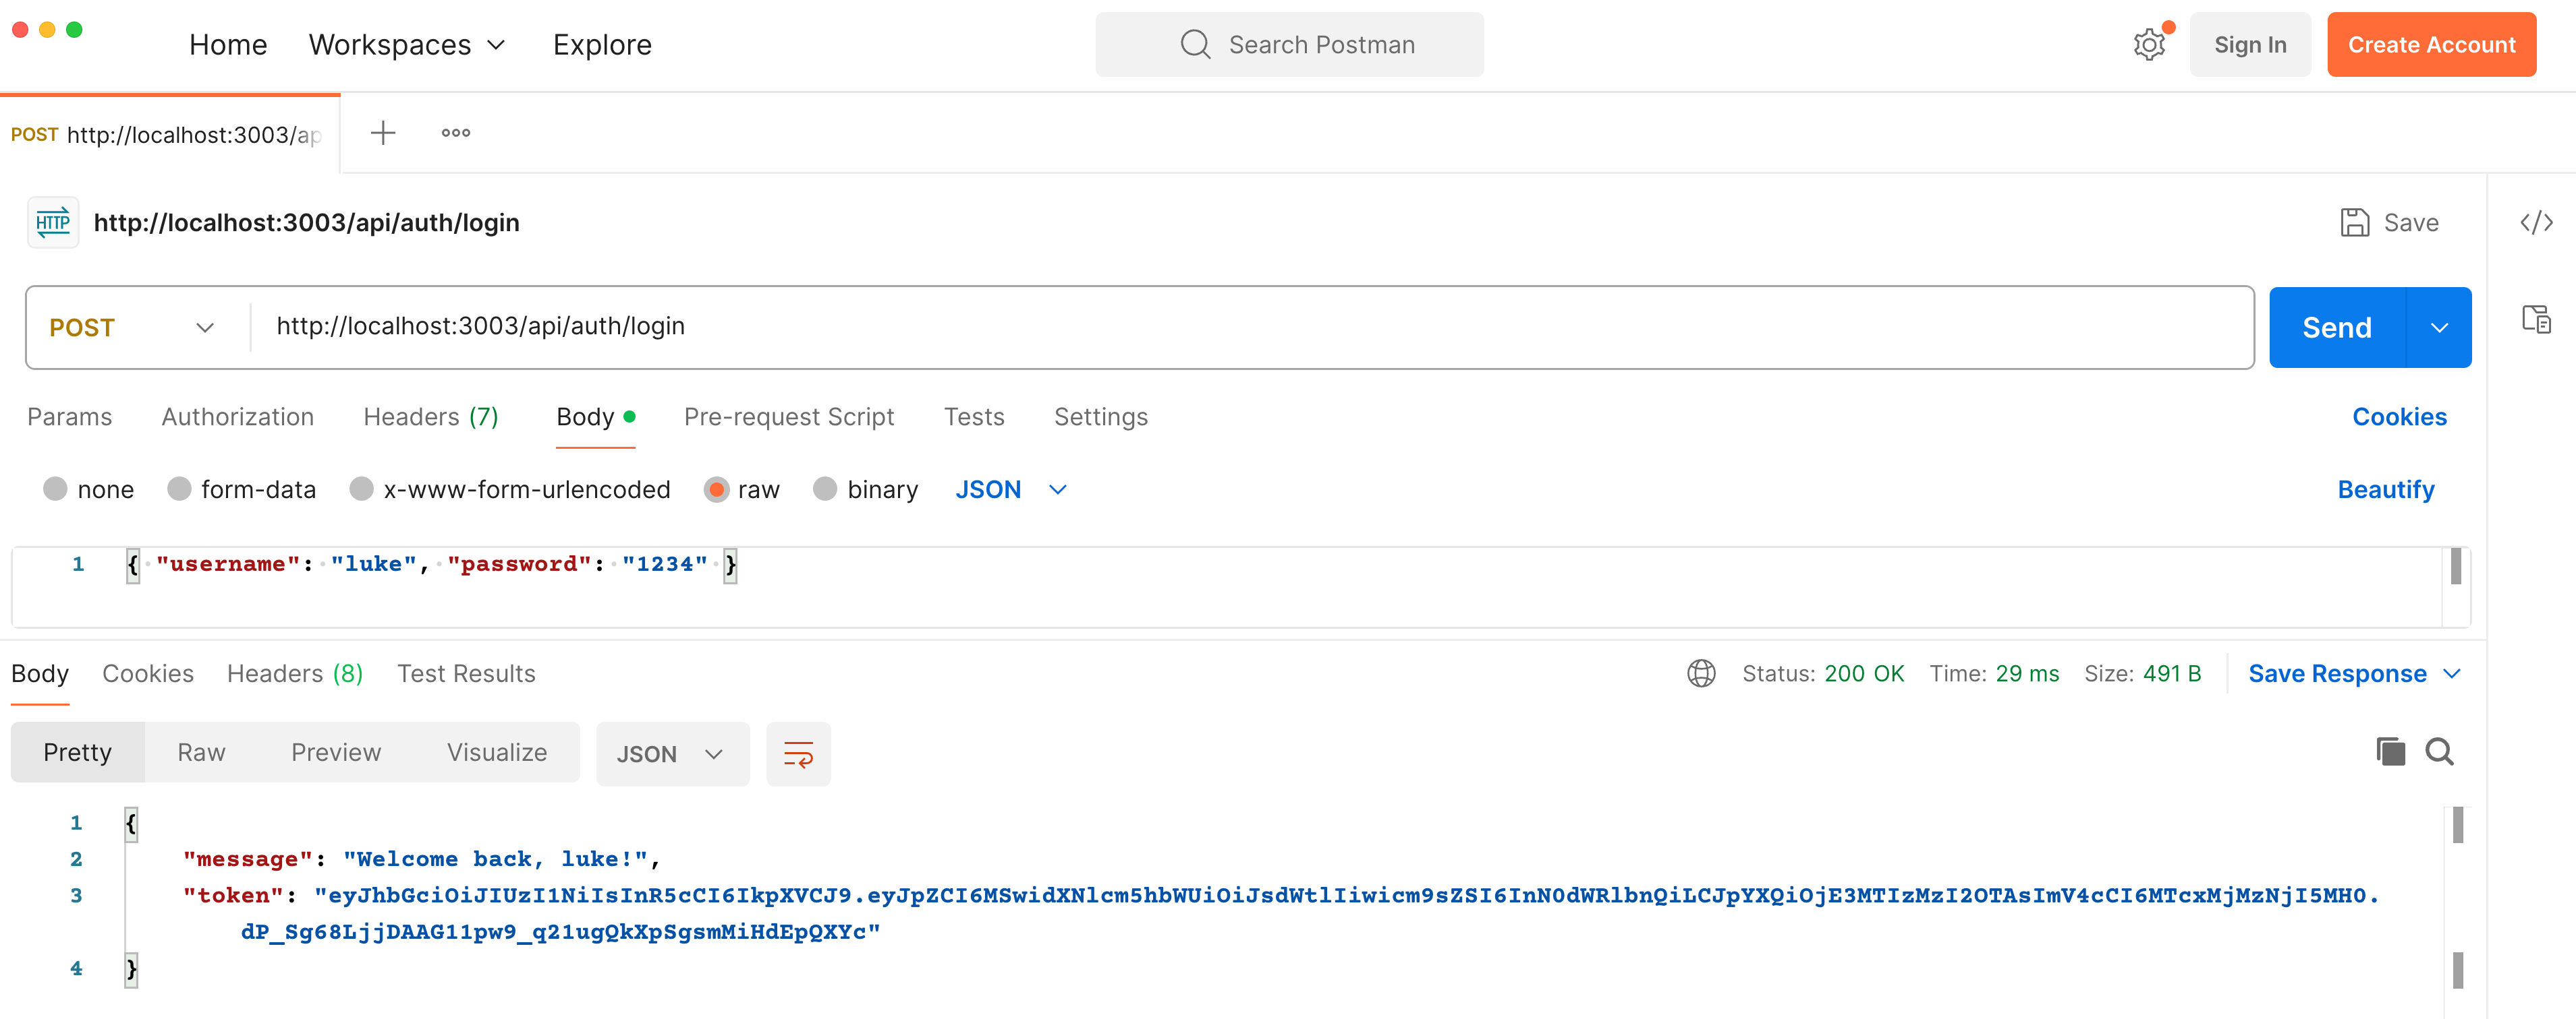
Task: Click the Create Account button
Action: coord(2430,45)
